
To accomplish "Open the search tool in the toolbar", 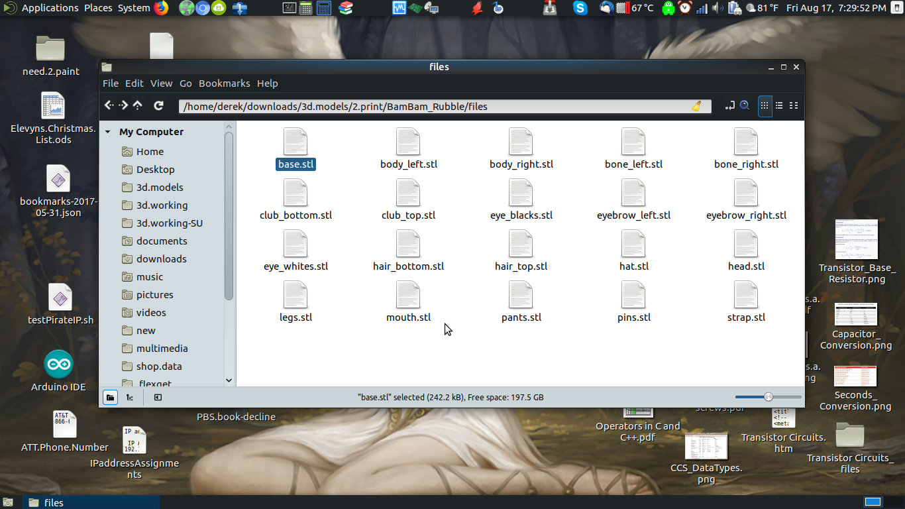I will [745, 105].
